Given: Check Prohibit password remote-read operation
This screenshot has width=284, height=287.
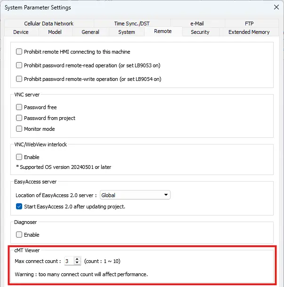Looking at the screenshot, I should 19,65.
